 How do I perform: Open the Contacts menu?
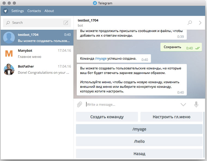[x=34, y=11]
